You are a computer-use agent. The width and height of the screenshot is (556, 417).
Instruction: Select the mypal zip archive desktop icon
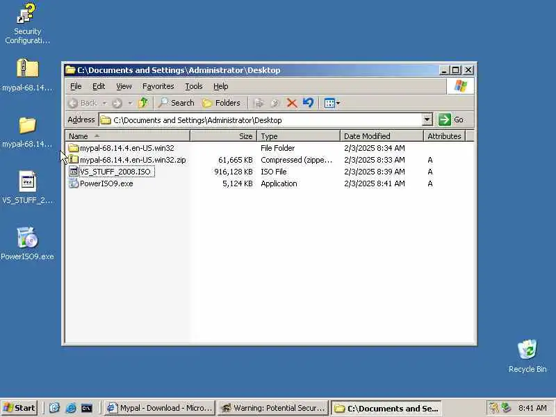tap(27, 74)
